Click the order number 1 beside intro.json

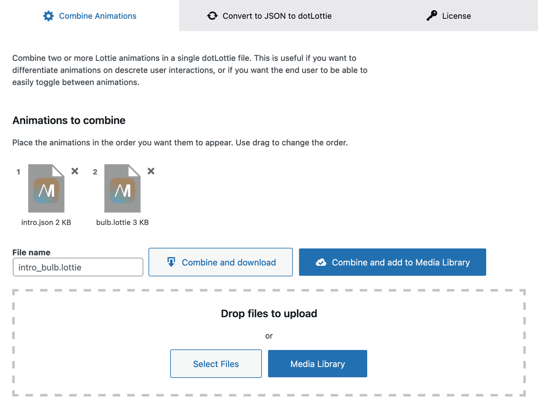pos(18,172)
